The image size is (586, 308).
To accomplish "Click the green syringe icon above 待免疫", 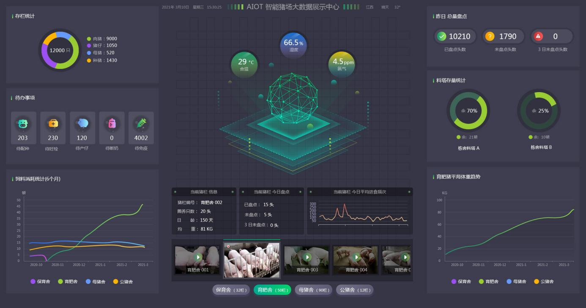I will click(141, 123).
